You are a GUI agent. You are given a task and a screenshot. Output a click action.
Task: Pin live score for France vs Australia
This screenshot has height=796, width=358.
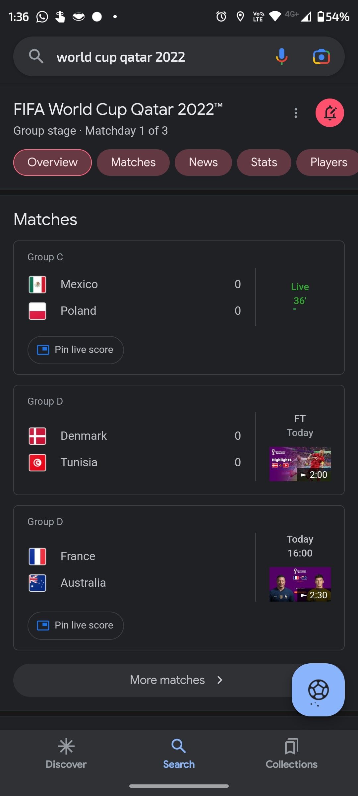point(76,626)
